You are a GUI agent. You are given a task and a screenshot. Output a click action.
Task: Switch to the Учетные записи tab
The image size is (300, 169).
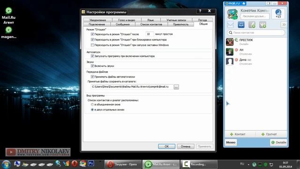click(176, 20)
